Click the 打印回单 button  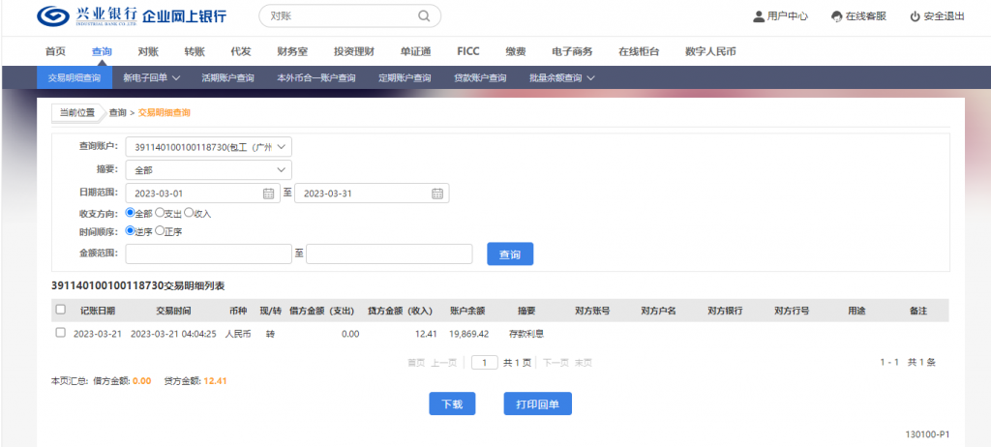point(537,403)
